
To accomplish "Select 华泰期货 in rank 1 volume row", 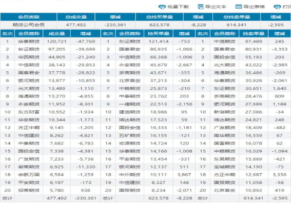I will [29, 41].
